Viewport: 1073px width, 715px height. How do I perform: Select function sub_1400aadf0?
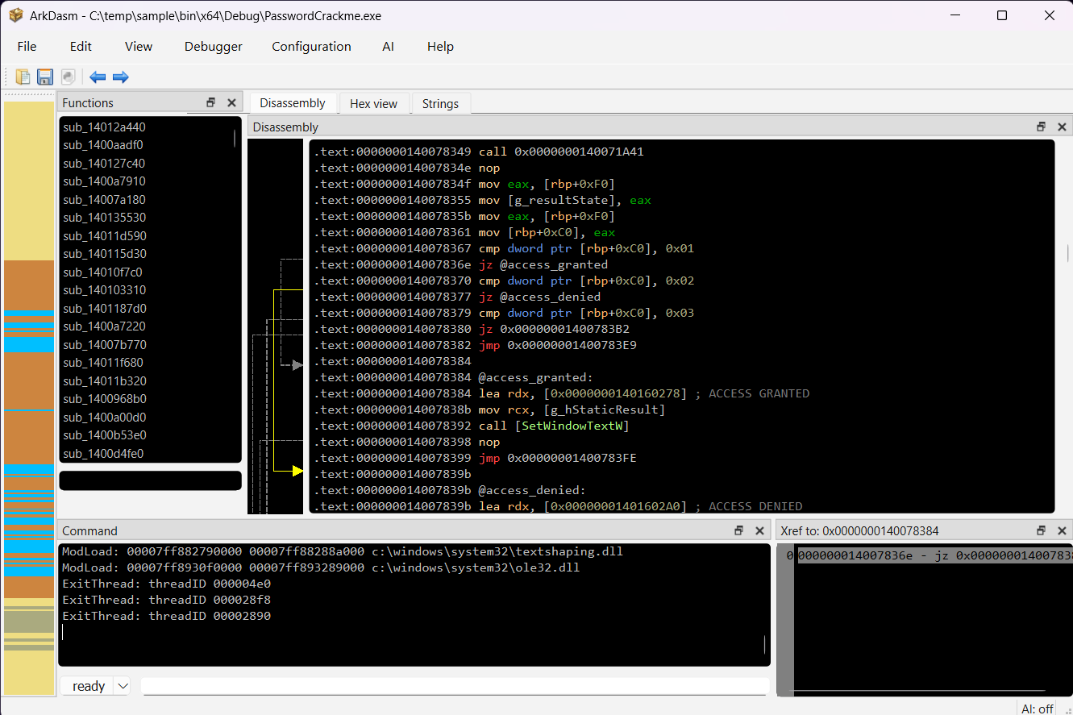tap(105, 145)
